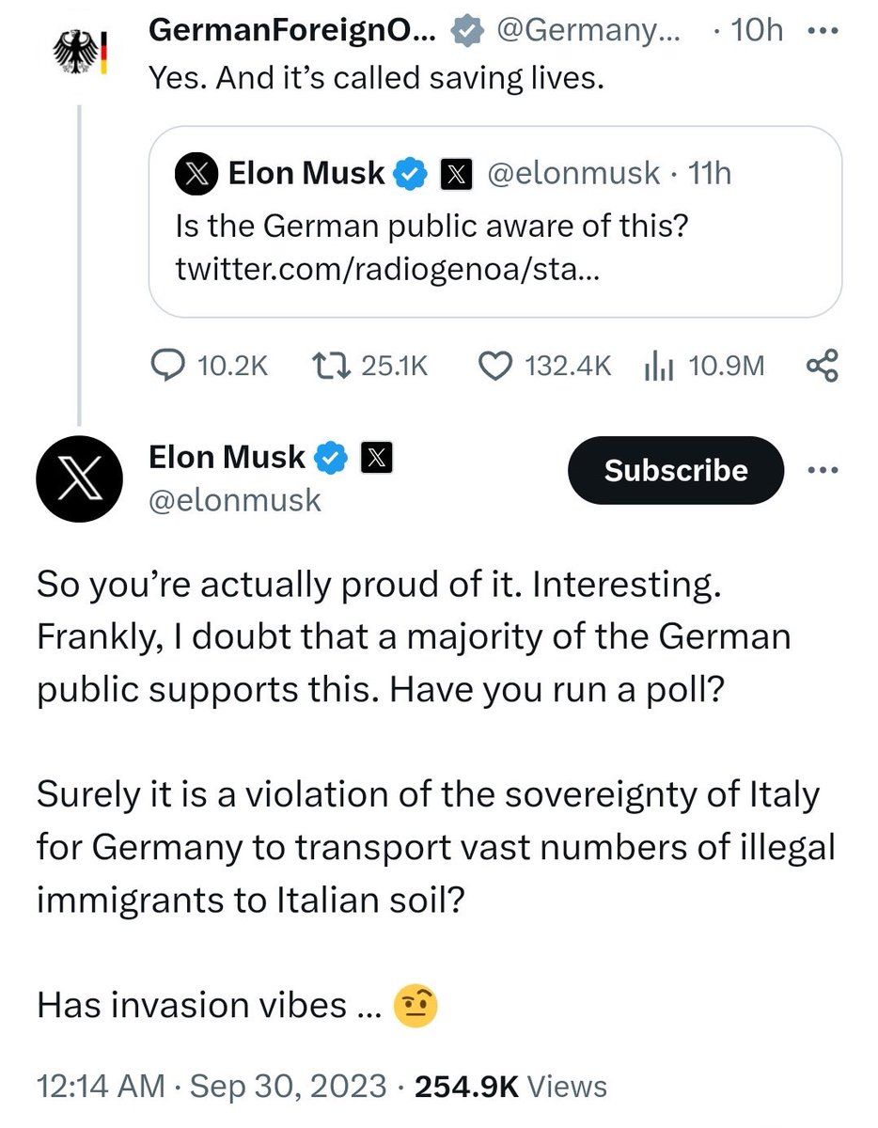Open three-dot menu next to Subscribe button
This screenshot has width=878, height=1128.
point(823,470)
